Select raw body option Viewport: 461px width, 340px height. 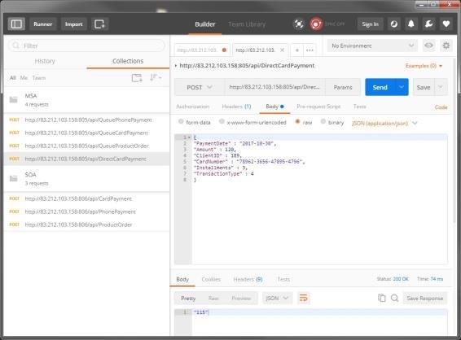pos(297,121)
